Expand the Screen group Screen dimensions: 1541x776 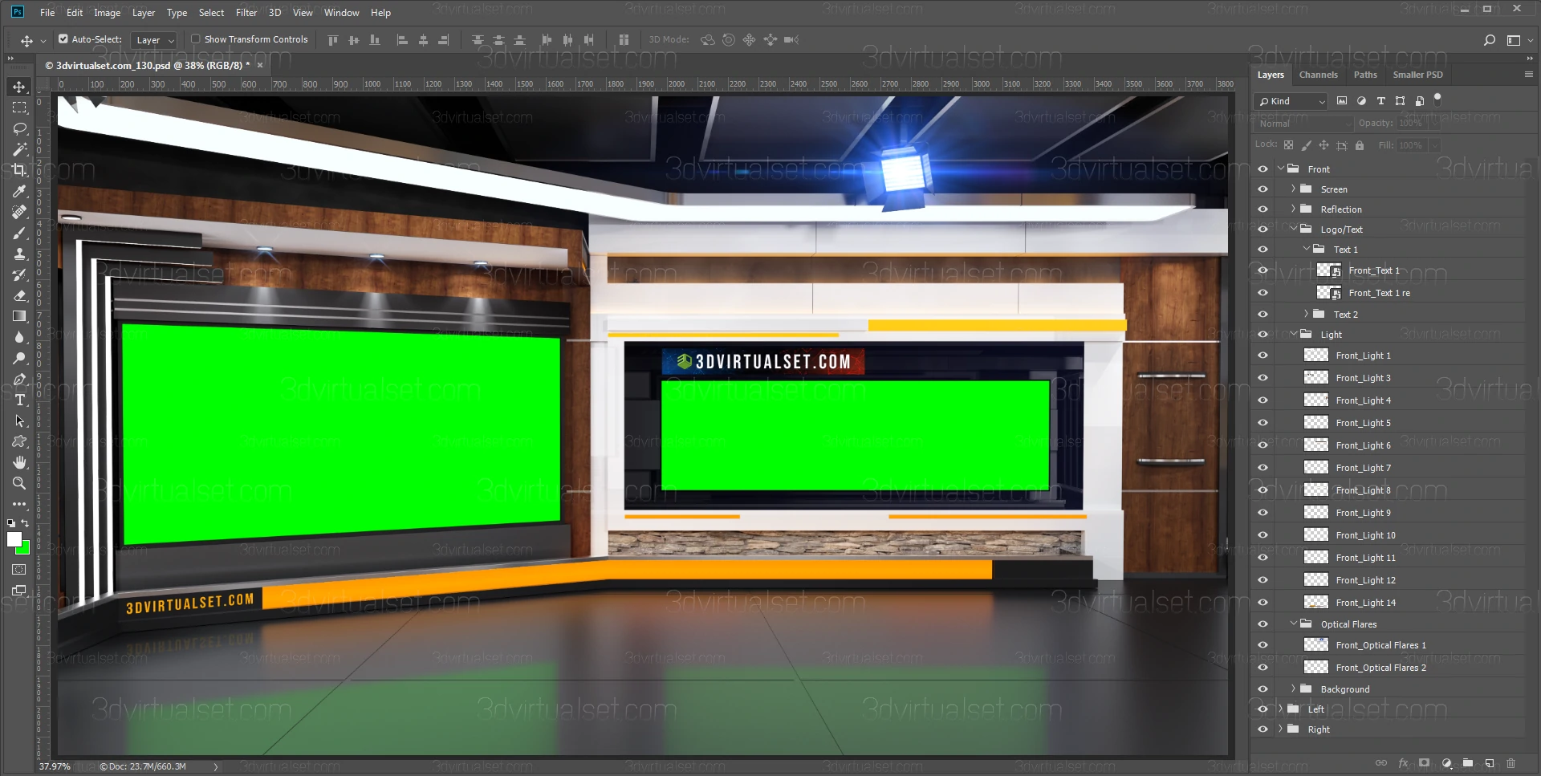[x=1293, y=189]
